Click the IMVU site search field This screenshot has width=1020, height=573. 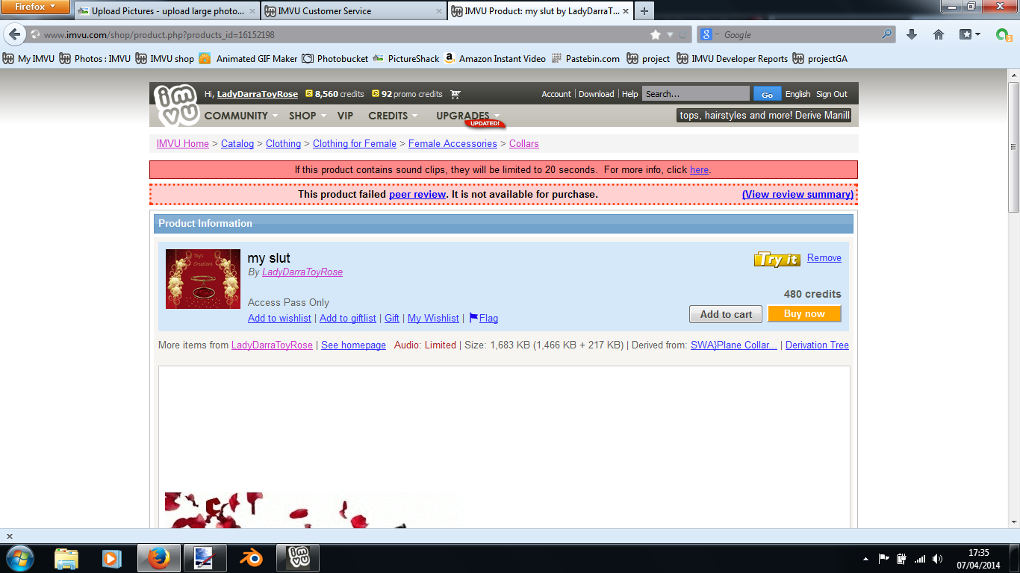coord(696,94)
